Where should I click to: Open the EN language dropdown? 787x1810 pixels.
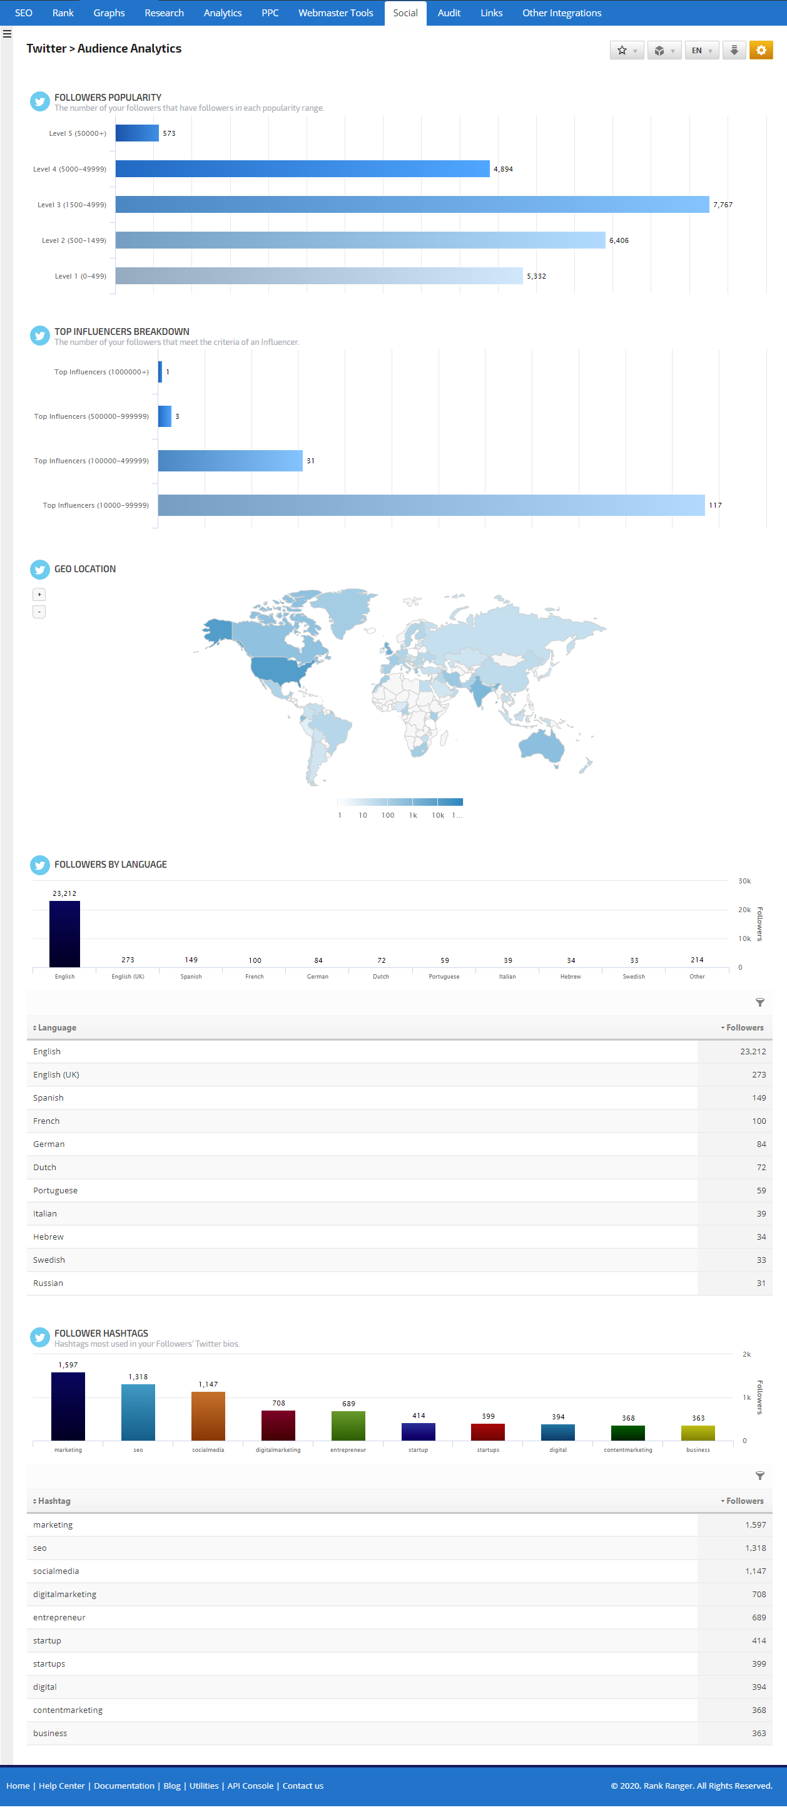click(x=701, y=51)
